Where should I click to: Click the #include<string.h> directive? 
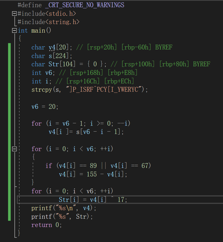pos(48,22)
